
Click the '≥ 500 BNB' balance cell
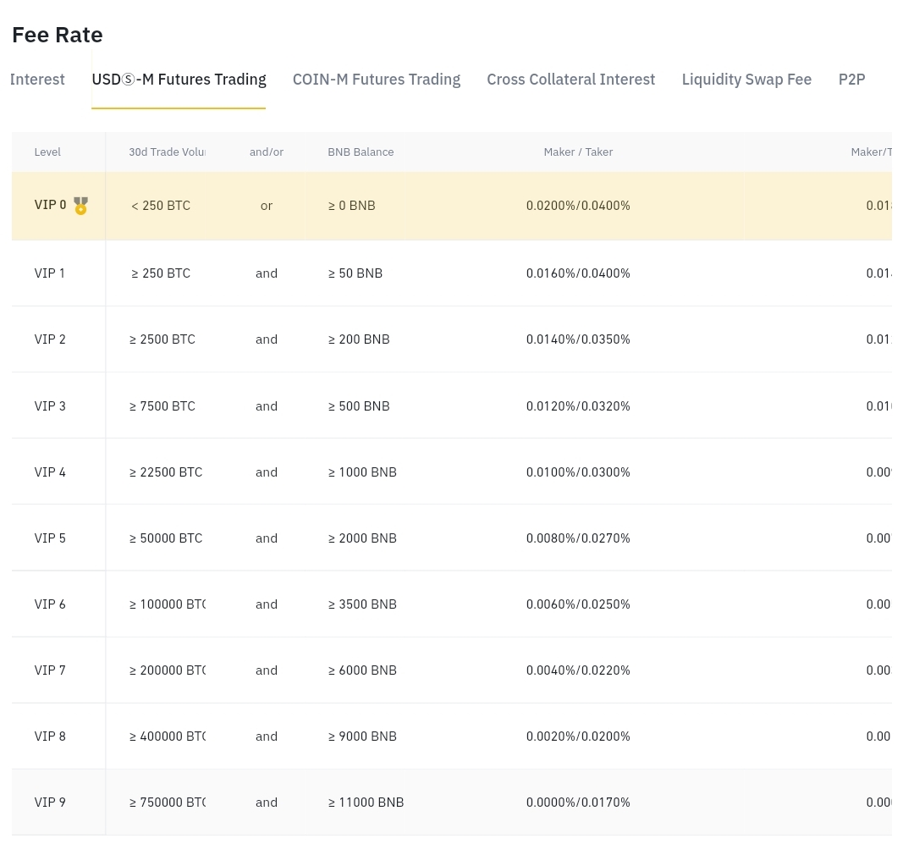[x=359, y=406]
